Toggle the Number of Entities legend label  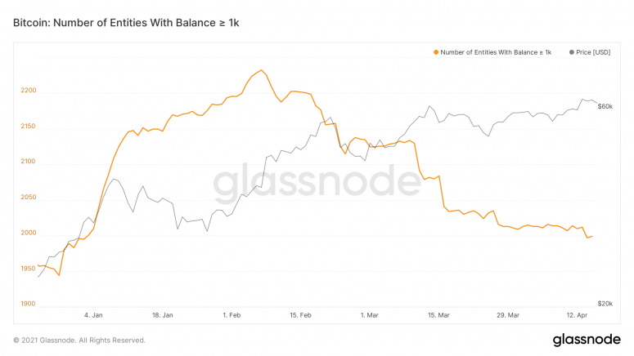pos(496,52)
